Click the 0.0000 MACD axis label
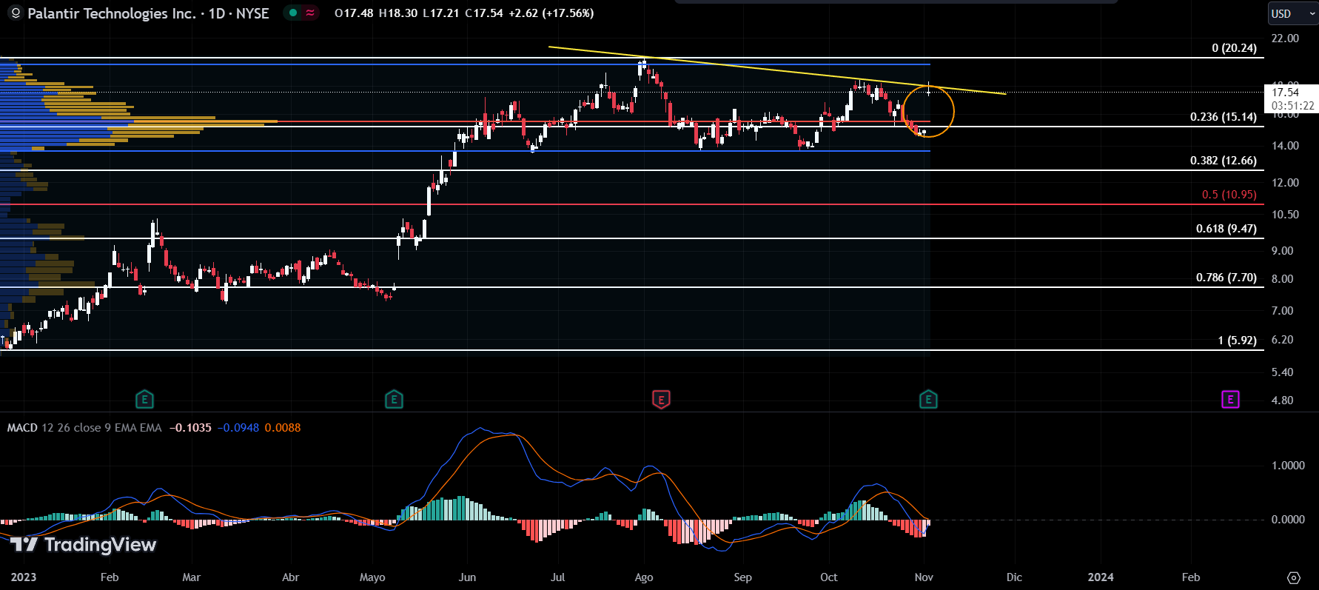The height and width of the screenshot is (590, 1319). [x=1288, y=520]
